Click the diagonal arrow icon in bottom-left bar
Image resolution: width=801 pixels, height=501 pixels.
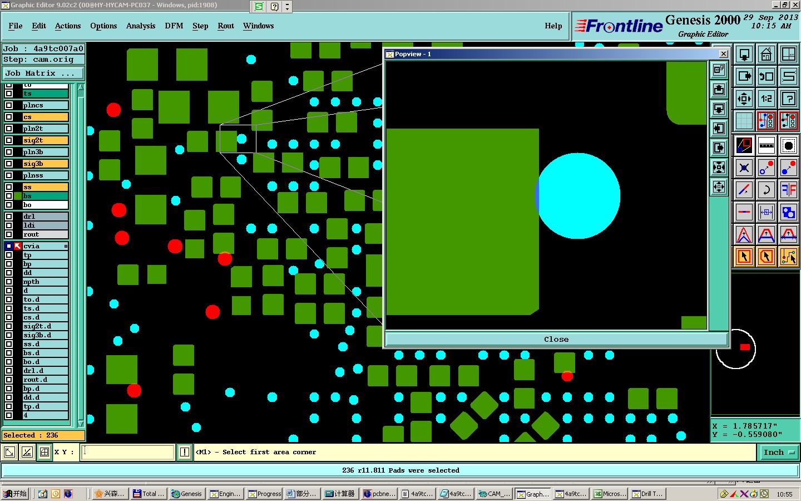click(x=9, y=452)
